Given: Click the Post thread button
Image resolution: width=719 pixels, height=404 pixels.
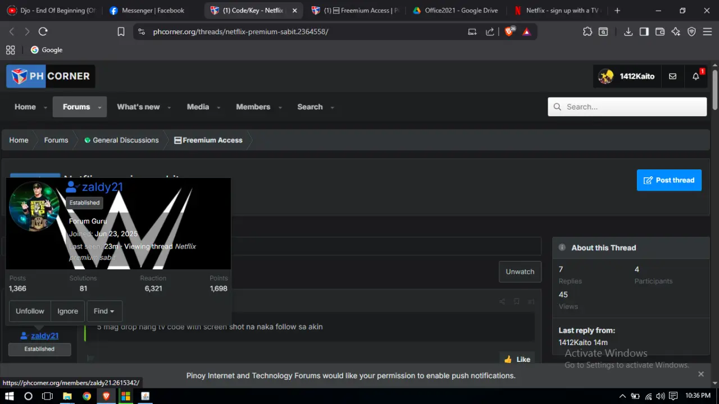Looking at the screenshot, I should click(x=669, y=180).
